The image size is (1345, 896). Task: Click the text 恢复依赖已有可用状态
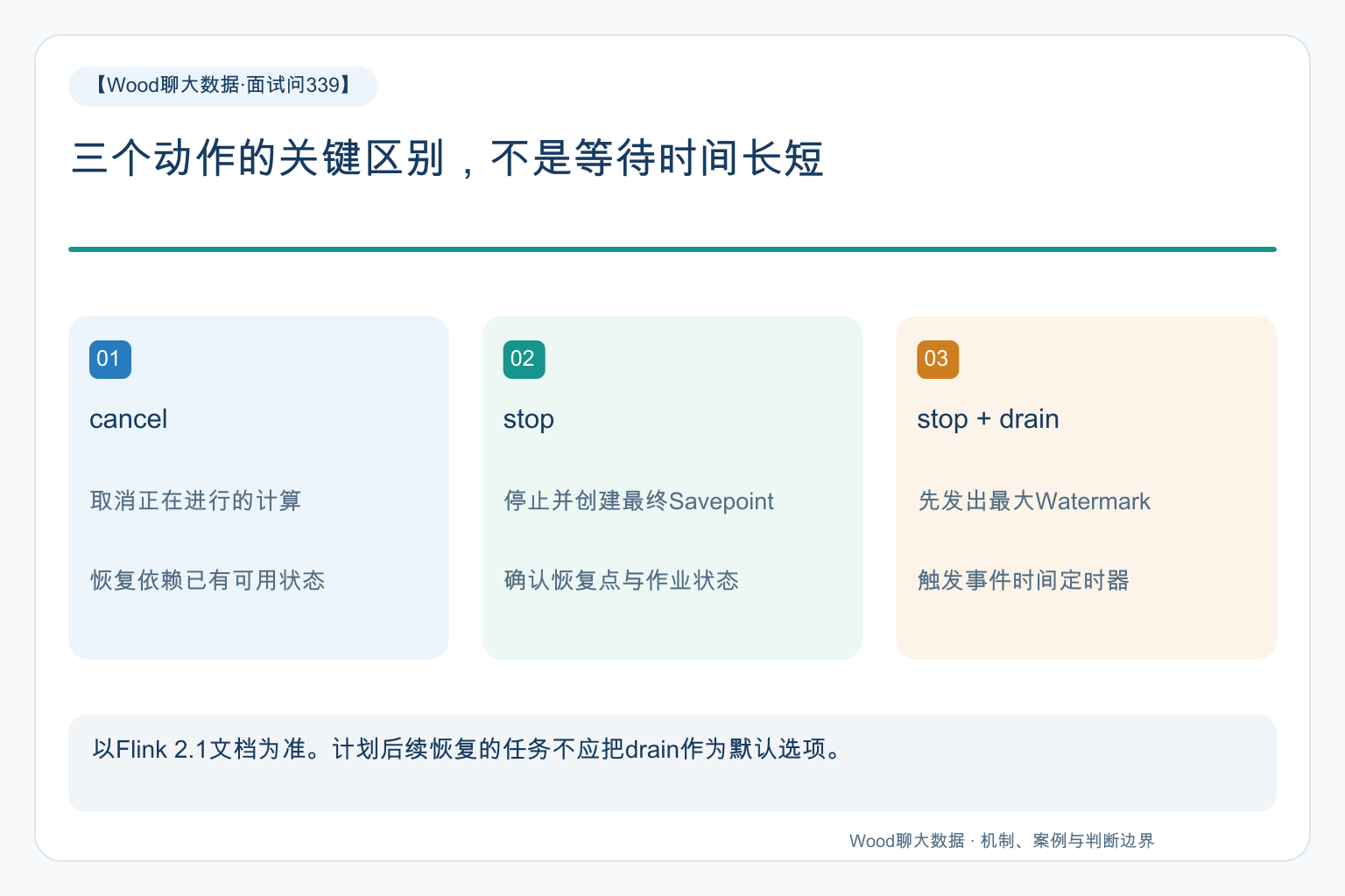pos(208,580)
